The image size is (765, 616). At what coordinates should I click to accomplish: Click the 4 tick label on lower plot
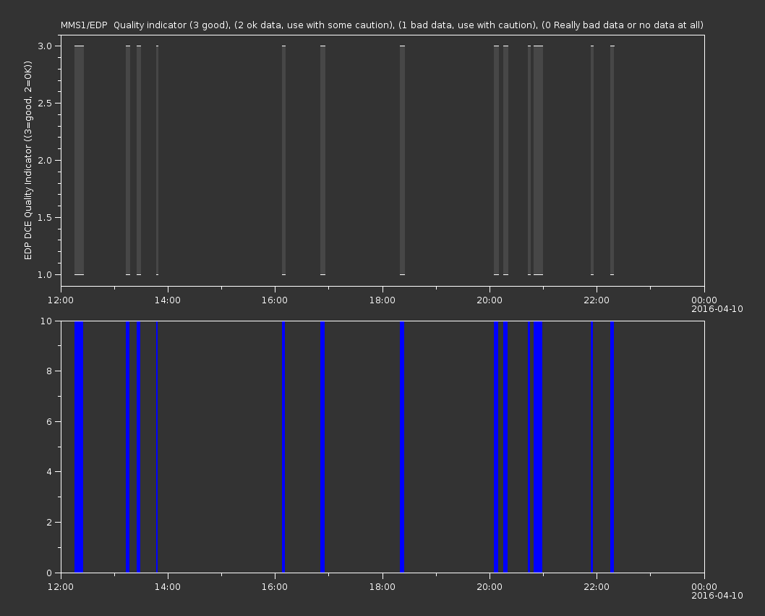click(49, 472)
